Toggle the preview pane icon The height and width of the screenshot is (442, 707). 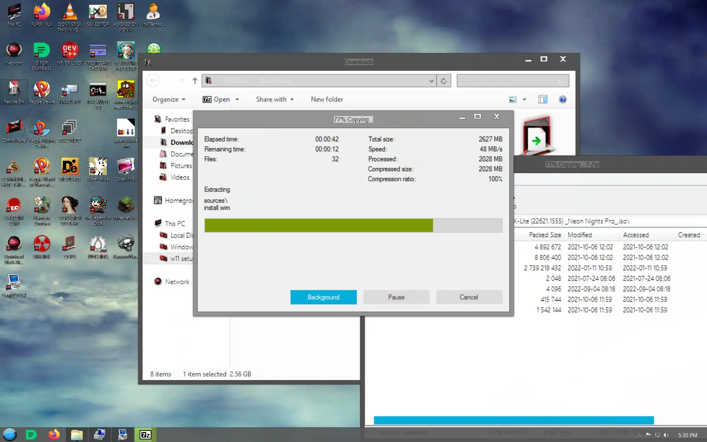point(542,99)
